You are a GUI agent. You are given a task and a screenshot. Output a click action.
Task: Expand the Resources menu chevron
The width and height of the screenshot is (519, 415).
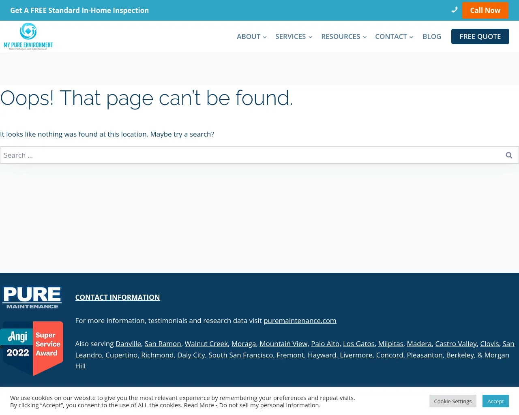pos(365,37)
